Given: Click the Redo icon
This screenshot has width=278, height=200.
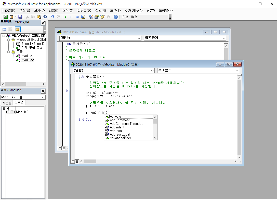Looking at the screenshot, I should coord(58,17).
